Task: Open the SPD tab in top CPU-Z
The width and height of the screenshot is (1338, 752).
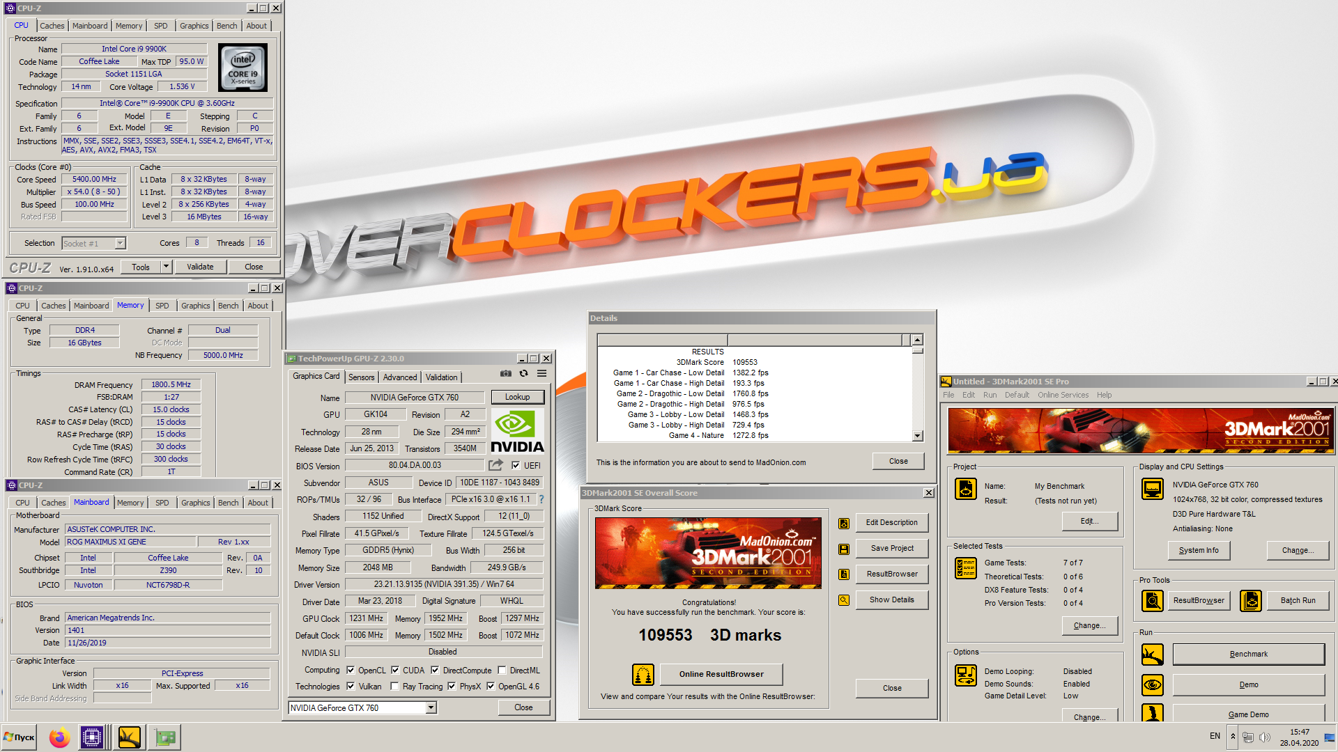Action: tap(161, 26)
